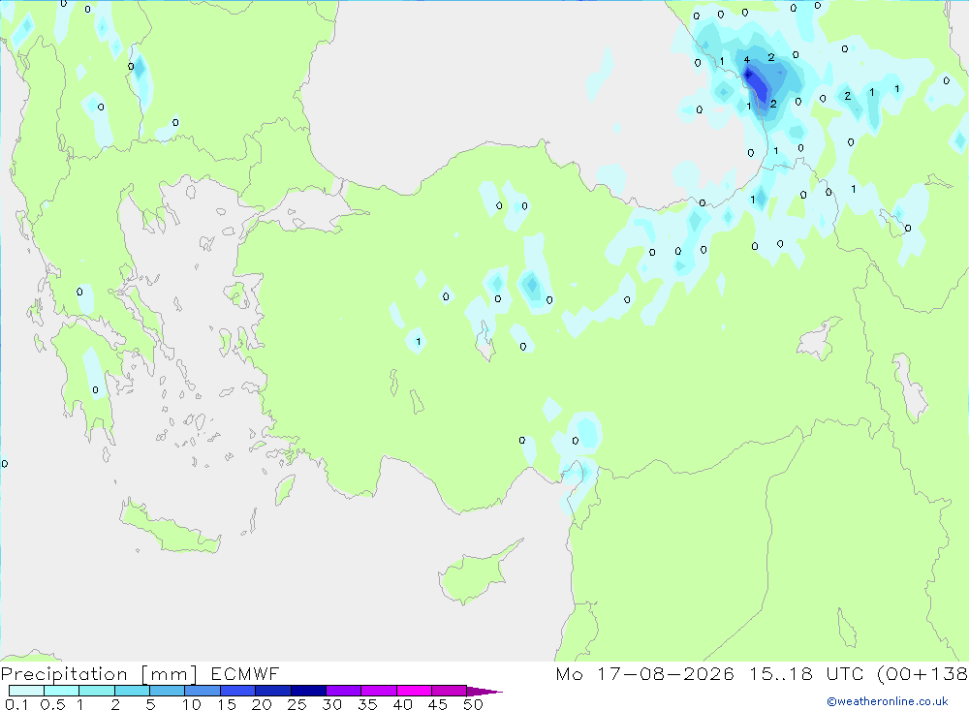Click the "0.1" legend scale label
Viewport: 969px width, 710px height.
16,704
